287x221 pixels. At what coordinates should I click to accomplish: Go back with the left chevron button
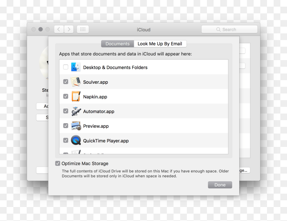[59, 29]
